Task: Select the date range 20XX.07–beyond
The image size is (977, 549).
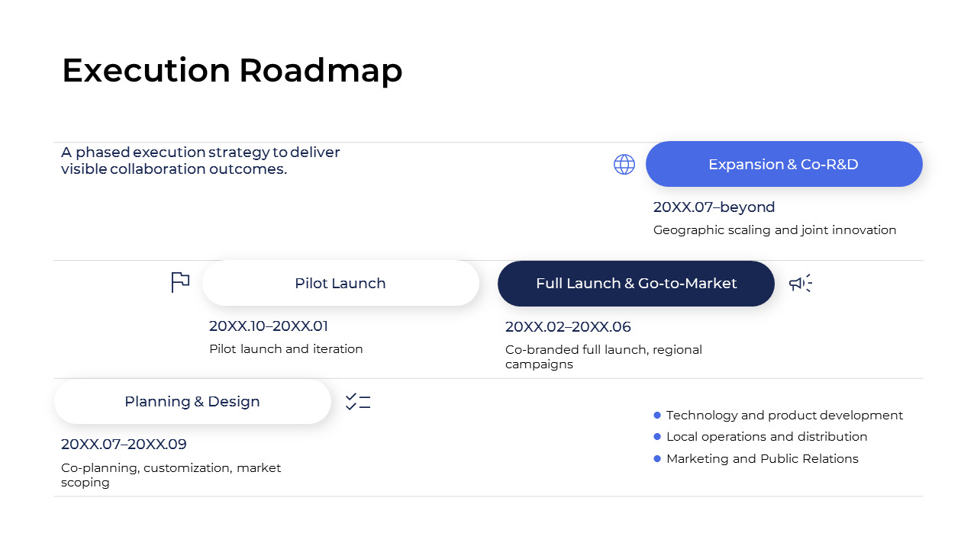Action: 714,207
